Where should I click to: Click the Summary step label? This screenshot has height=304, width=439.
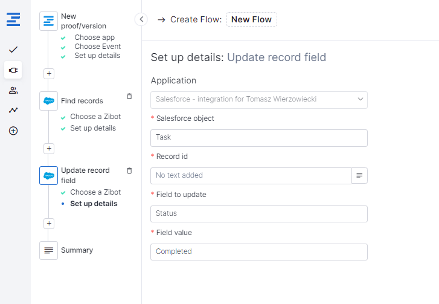pyautogui.click(x=77, y=250)
